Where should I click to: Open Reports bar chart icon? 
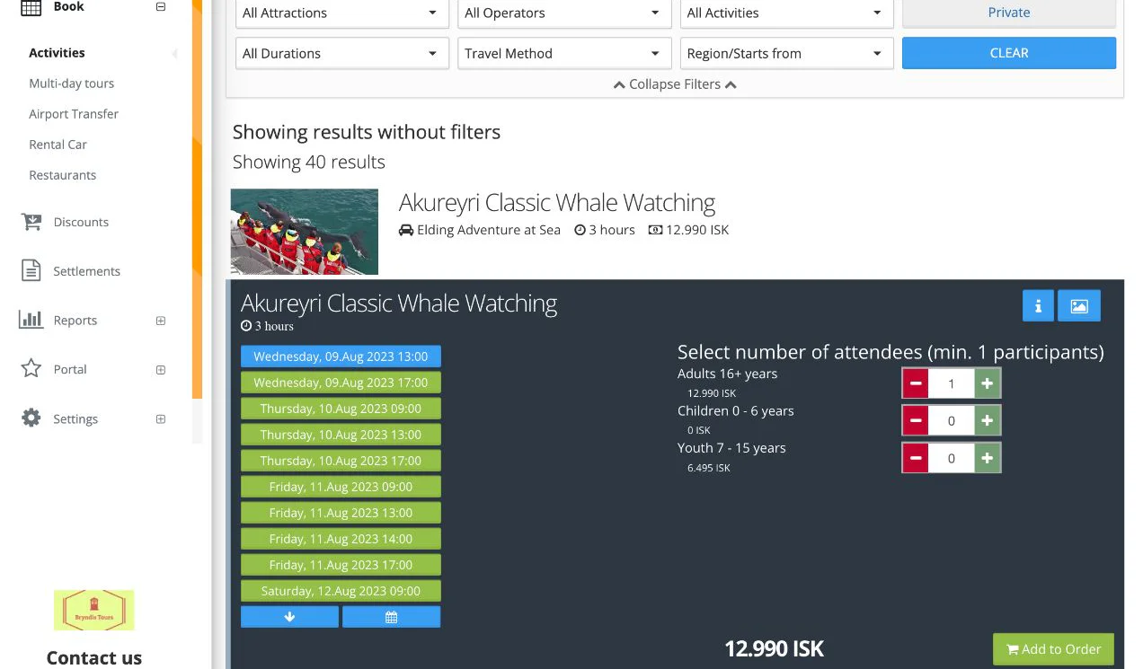pyautogui.click(x=31, y=320)
